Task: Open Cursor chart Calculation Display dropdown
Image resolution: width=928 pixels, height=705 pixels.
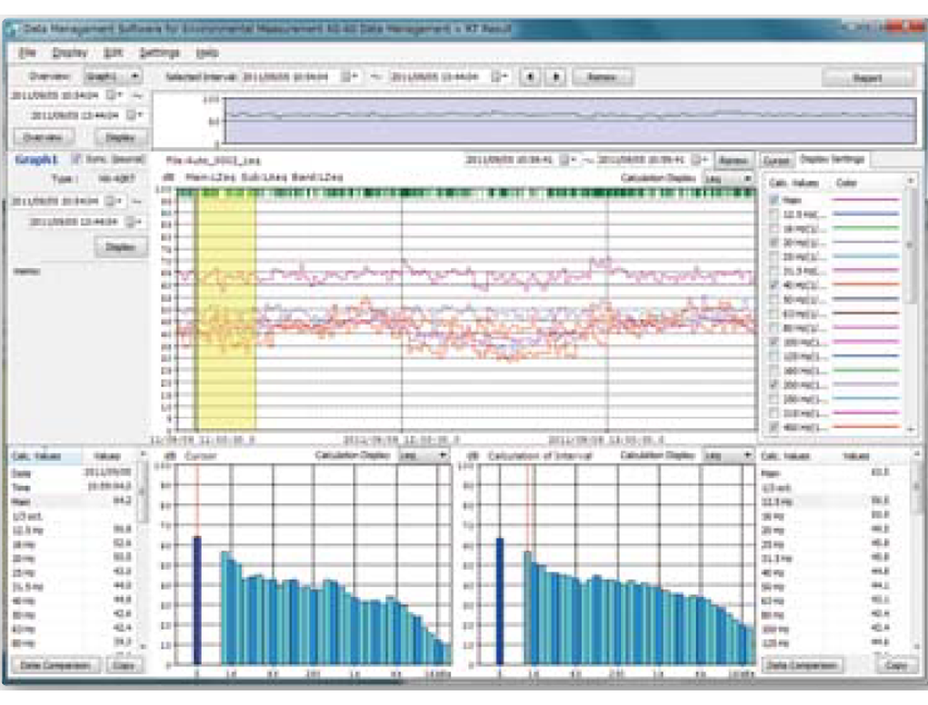Action: (424, 455)
